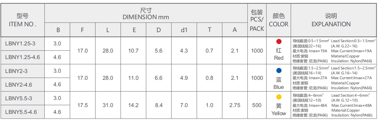The image size is (378, 122).
Task: Click the ITEM NO. column header
Action: point(23,20)
